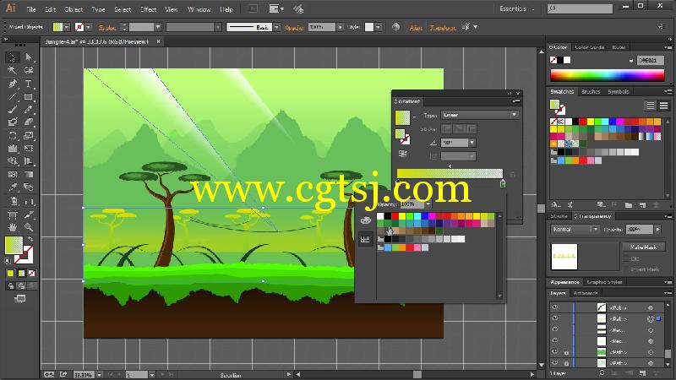Image resolution: width=676 pixels, height=380 pixels.
Task: Click the hex color value field
Action: click(650, 60)
